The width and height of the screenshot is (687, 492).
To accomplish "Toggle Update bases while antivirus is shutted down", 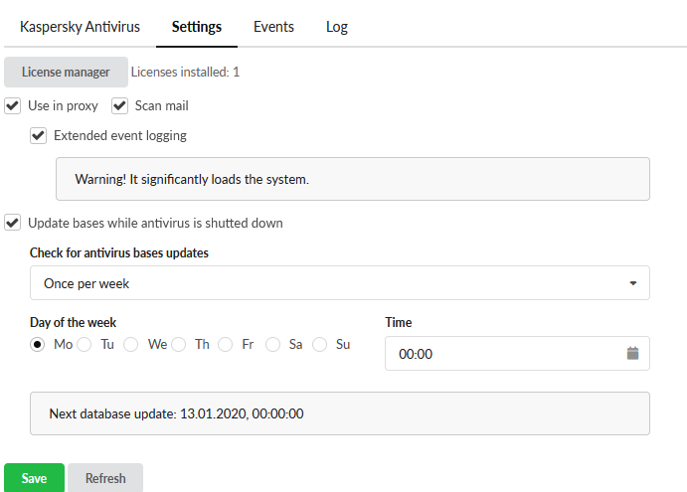I will (x=13, y=223).
